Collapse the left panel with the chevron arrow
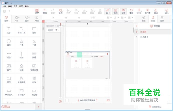Screen dimensions: 173x111 [x=38, y=107]
